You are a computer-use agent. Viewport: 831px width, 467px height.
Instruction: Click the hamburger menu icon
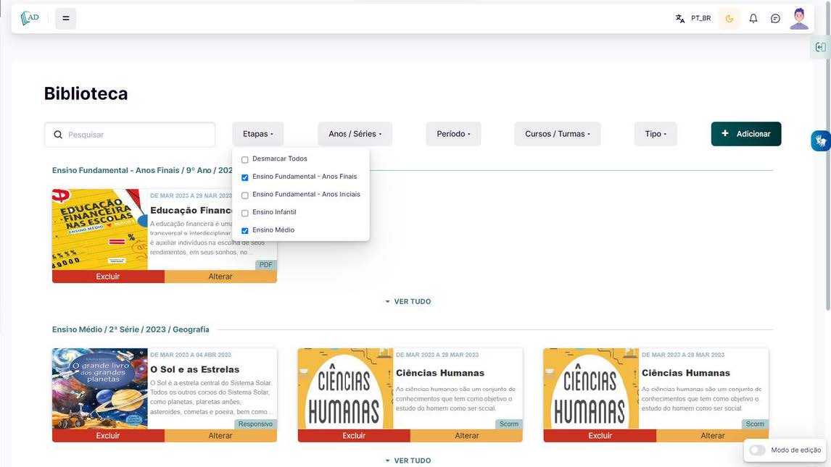[x=65, y=18]
